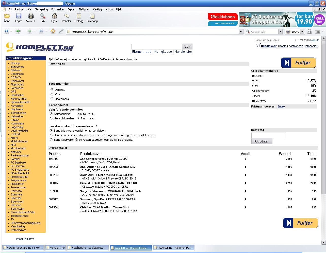Open Ukens tilbud link

(x=142, y=51)
